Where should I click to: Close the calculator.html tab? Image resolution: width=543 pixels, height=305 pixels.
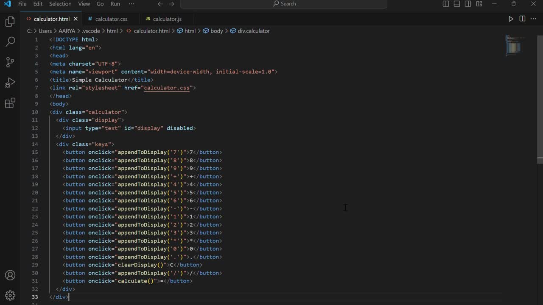pyautogui.click(x=76, y=19)
